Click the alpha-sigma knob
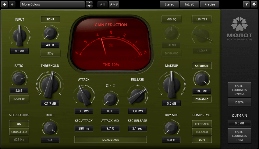 coord(110,99)
